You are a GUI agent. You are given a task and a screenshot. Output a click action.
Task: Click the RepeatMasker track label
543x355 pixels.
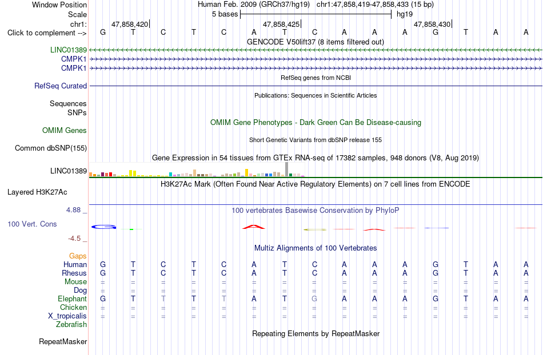tap(63, 341)
